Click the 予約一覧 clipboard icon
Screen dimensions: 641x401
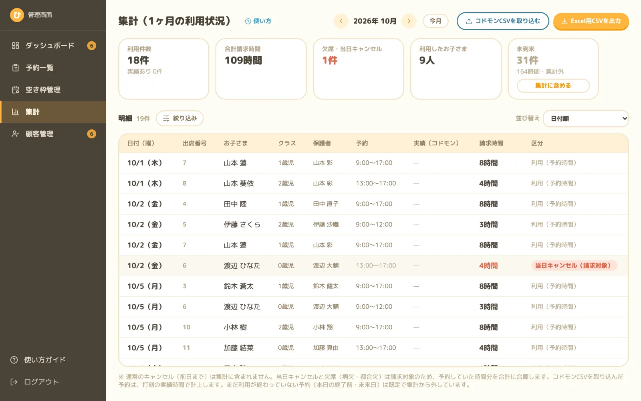click(x=16, y=68)
